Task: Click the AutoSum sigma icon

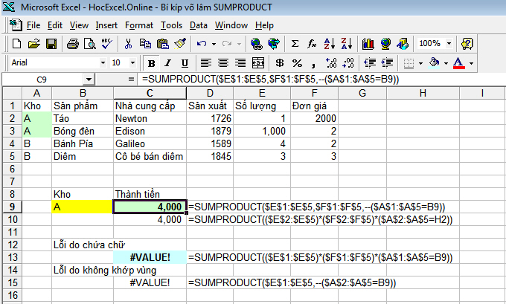Action: (295, 44)
